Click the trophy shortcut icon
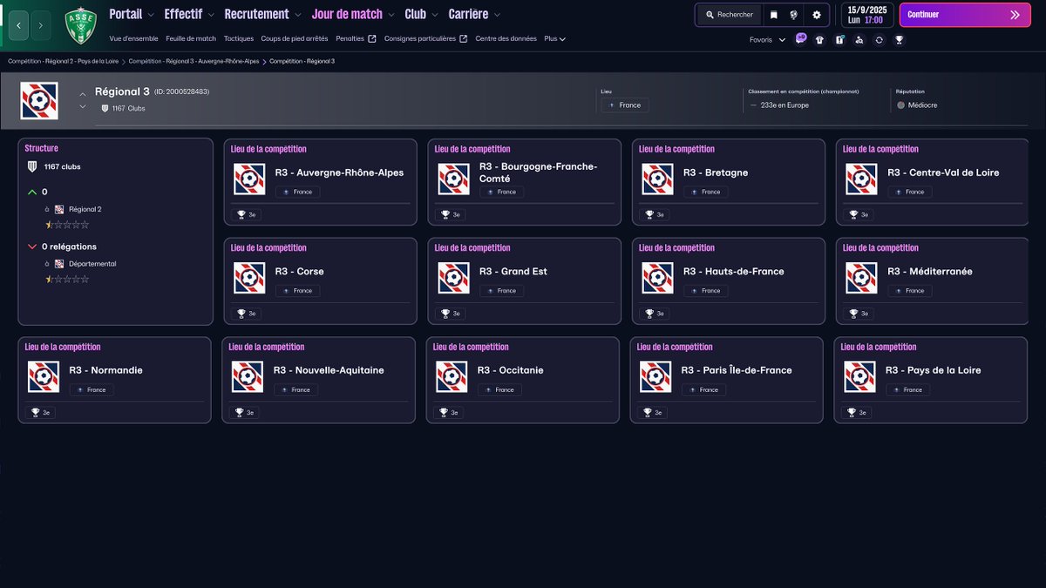 click(900, 40)
